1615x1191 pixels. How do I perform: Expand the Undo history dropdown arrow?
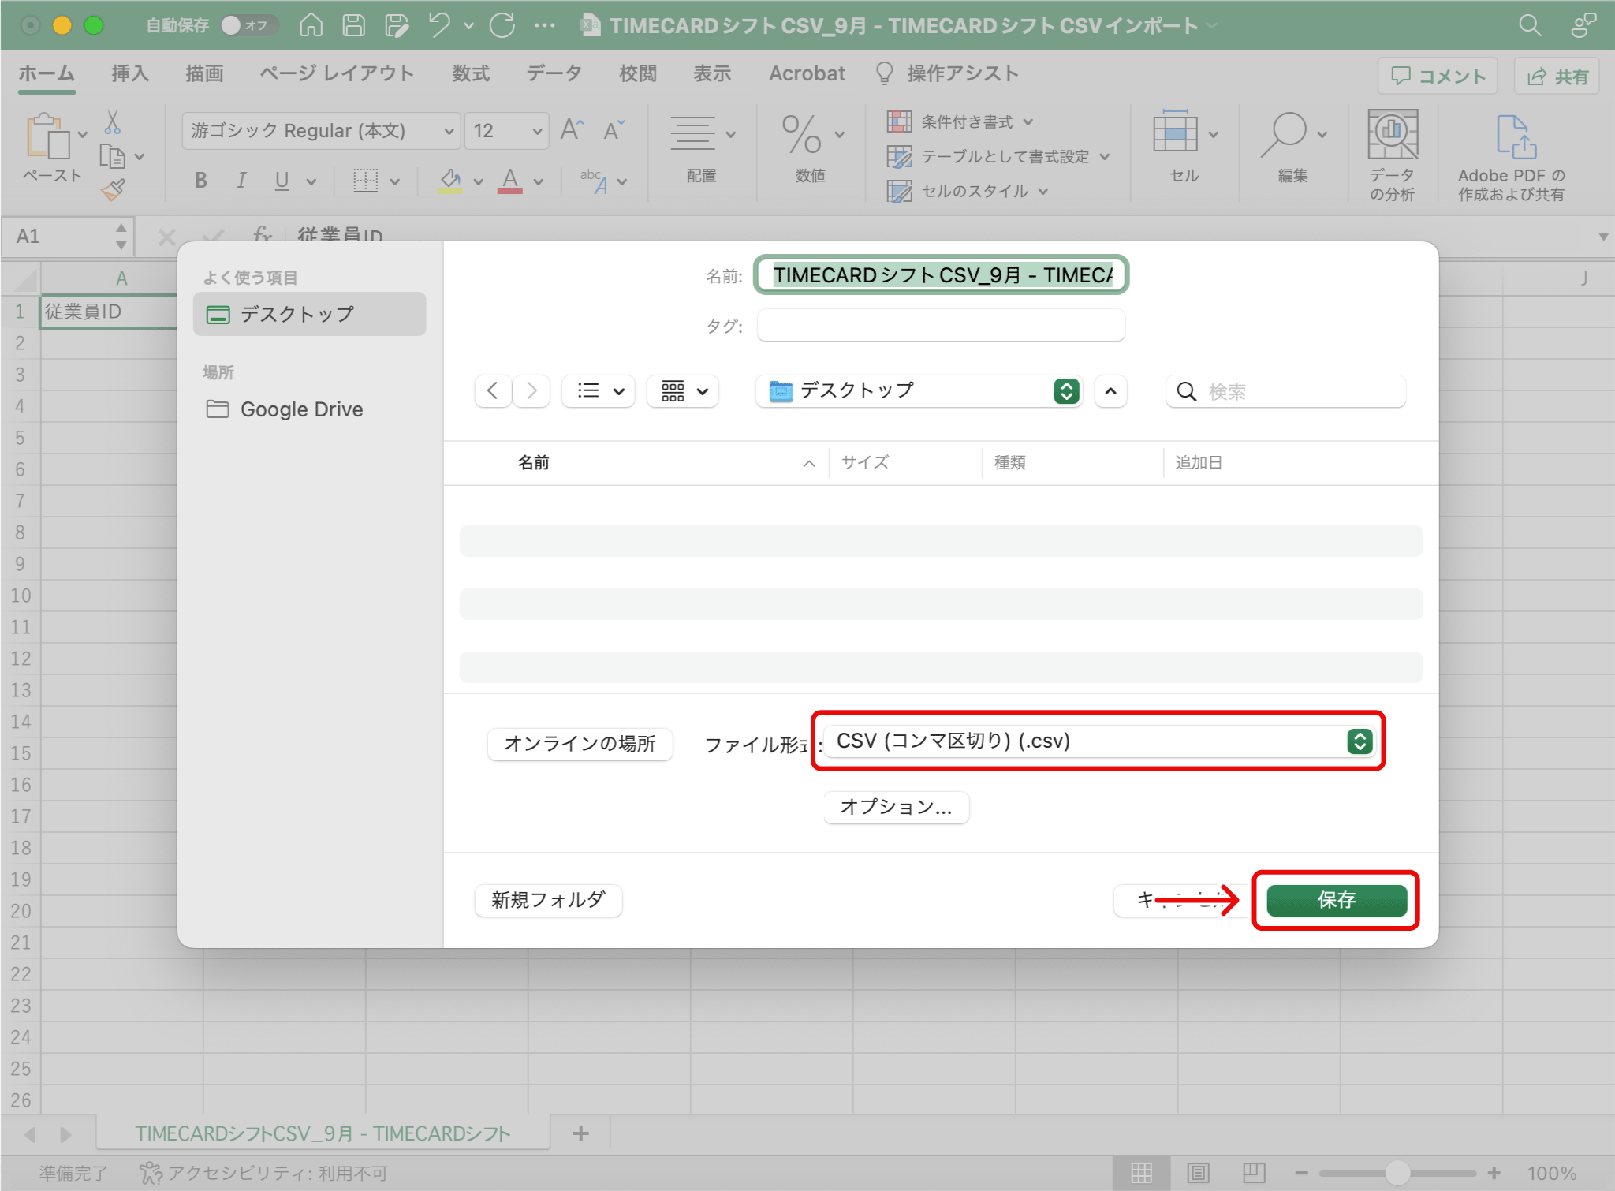469,26
